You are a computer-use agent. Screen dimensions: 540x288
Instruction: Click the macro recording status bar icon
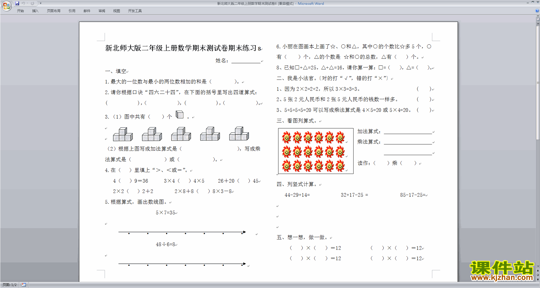[24, 285]
